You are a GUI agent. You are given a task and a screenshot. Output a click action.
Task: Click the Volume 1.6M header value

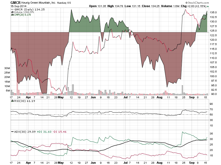point(170,6)
